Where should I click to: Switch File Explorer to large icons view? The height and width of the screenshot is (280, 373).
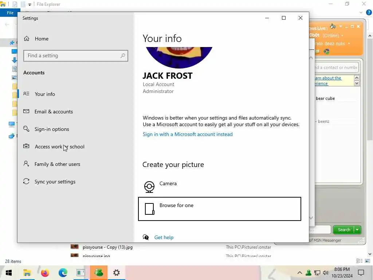point(368,261)
